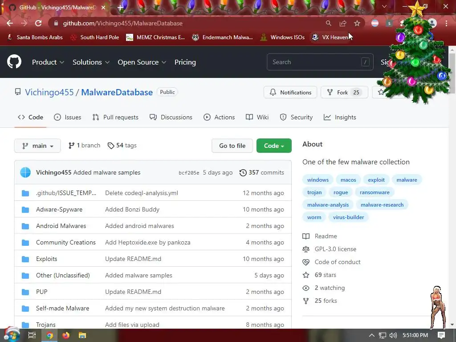Click the malware-analysis topic tag
This screenshot has height=342, width=456.
click(328, 205)
